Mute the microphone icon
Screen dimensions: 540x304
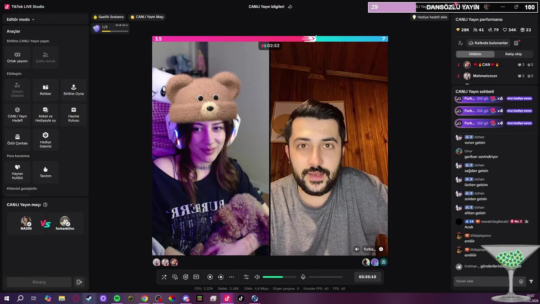[303, 277]
